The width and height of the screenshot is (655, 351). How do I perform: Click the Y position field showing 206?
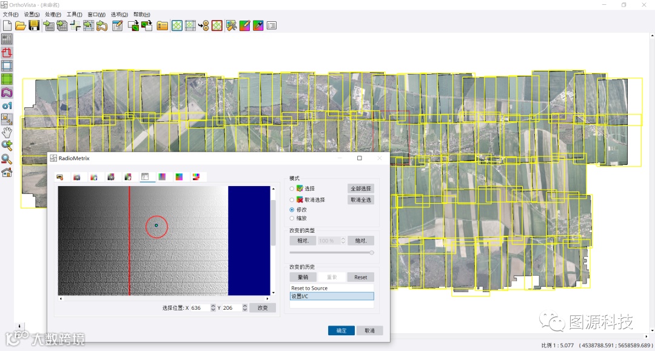[x=232, y=308]
